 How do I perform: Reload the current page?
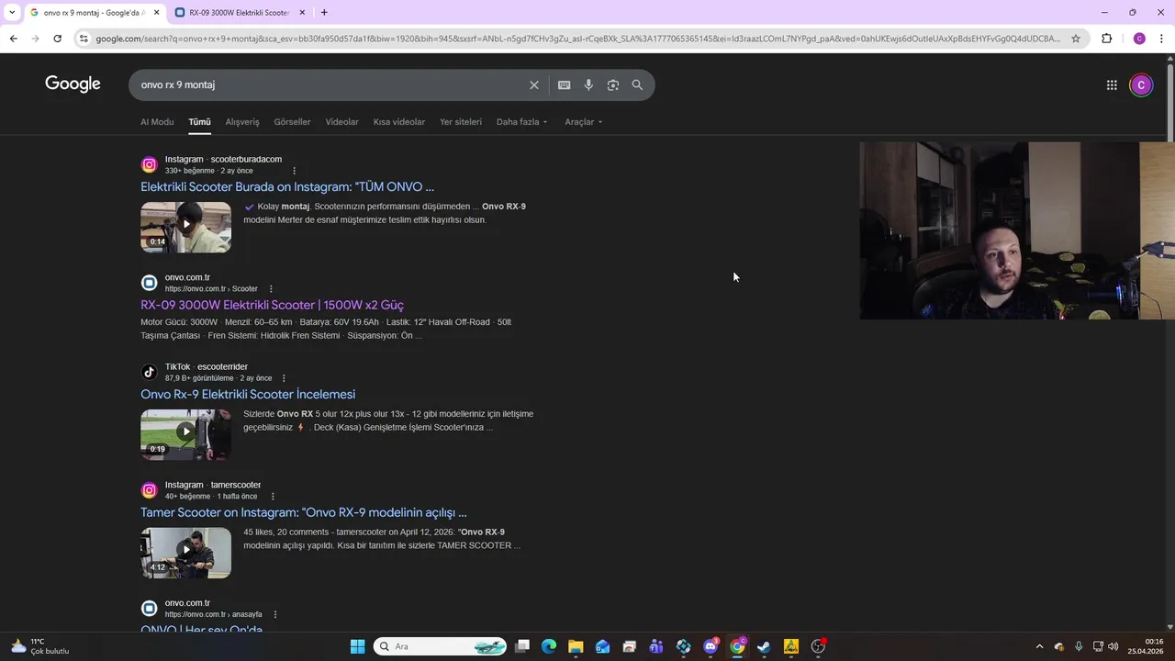(x=57, y=39)
